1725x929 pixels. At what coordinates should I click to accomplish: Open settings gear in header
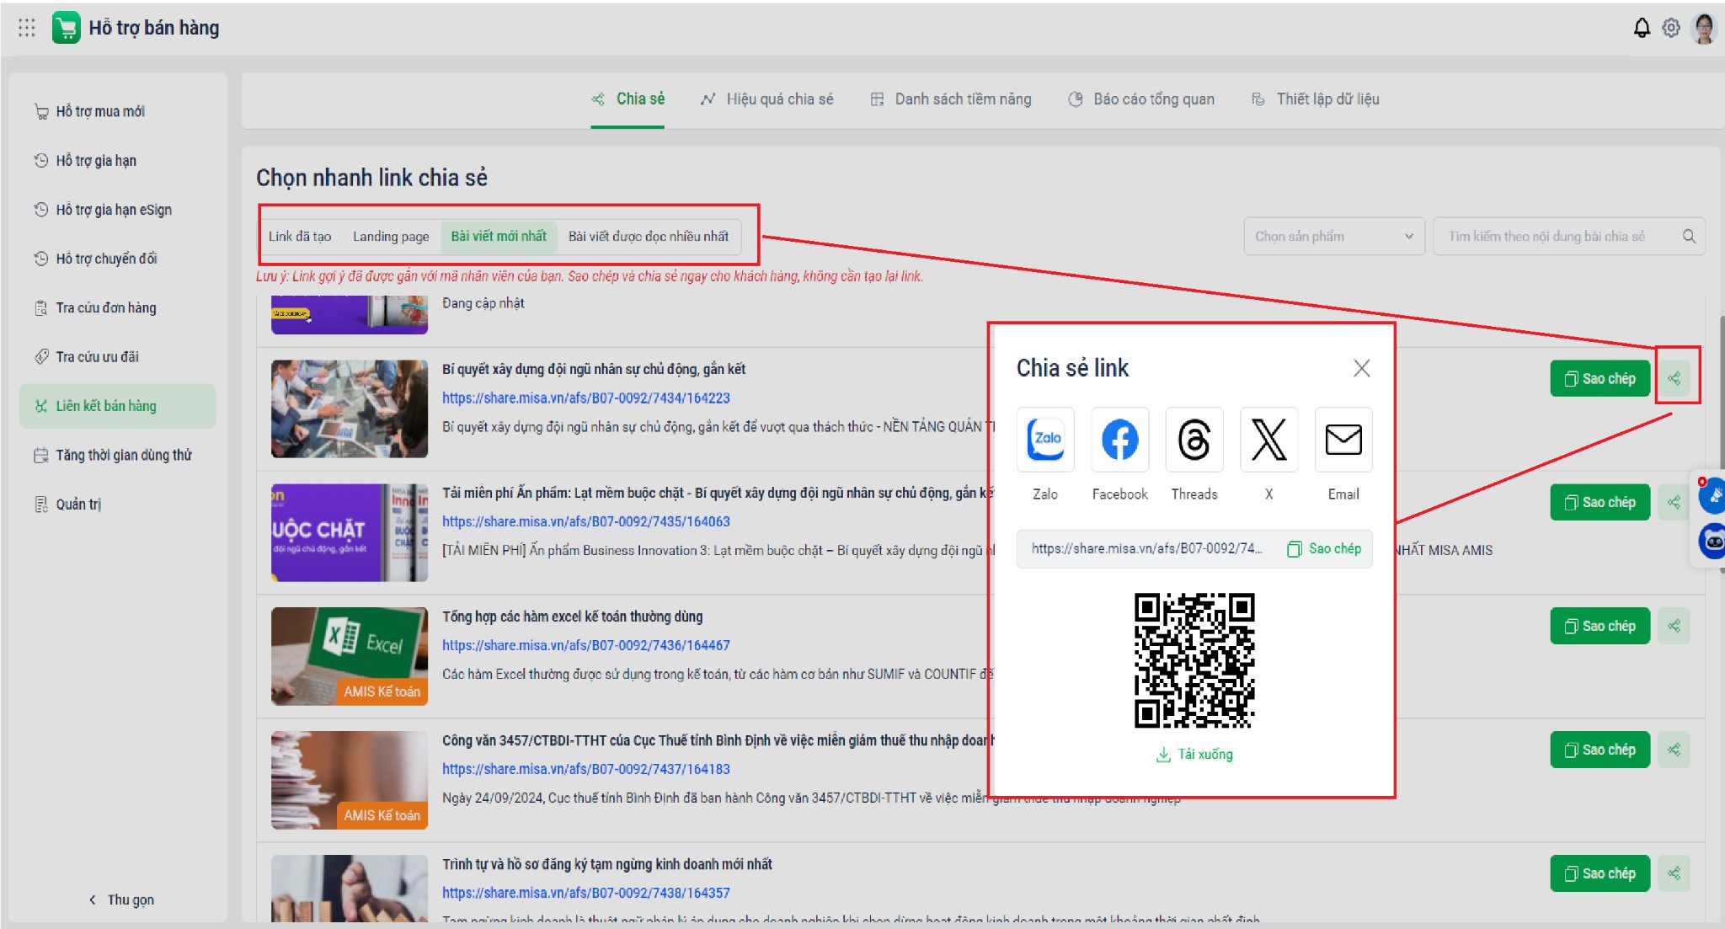[x=1671, y=28]
